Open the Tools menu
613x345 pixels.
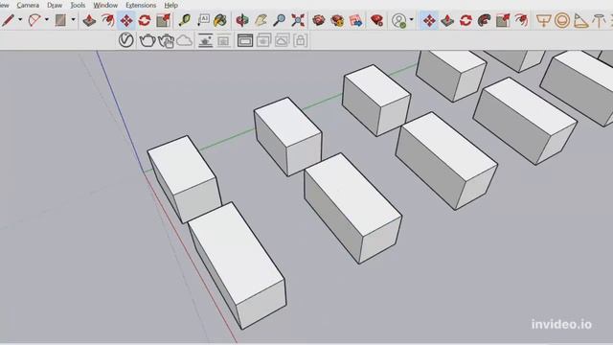click(x=78, y=5)
